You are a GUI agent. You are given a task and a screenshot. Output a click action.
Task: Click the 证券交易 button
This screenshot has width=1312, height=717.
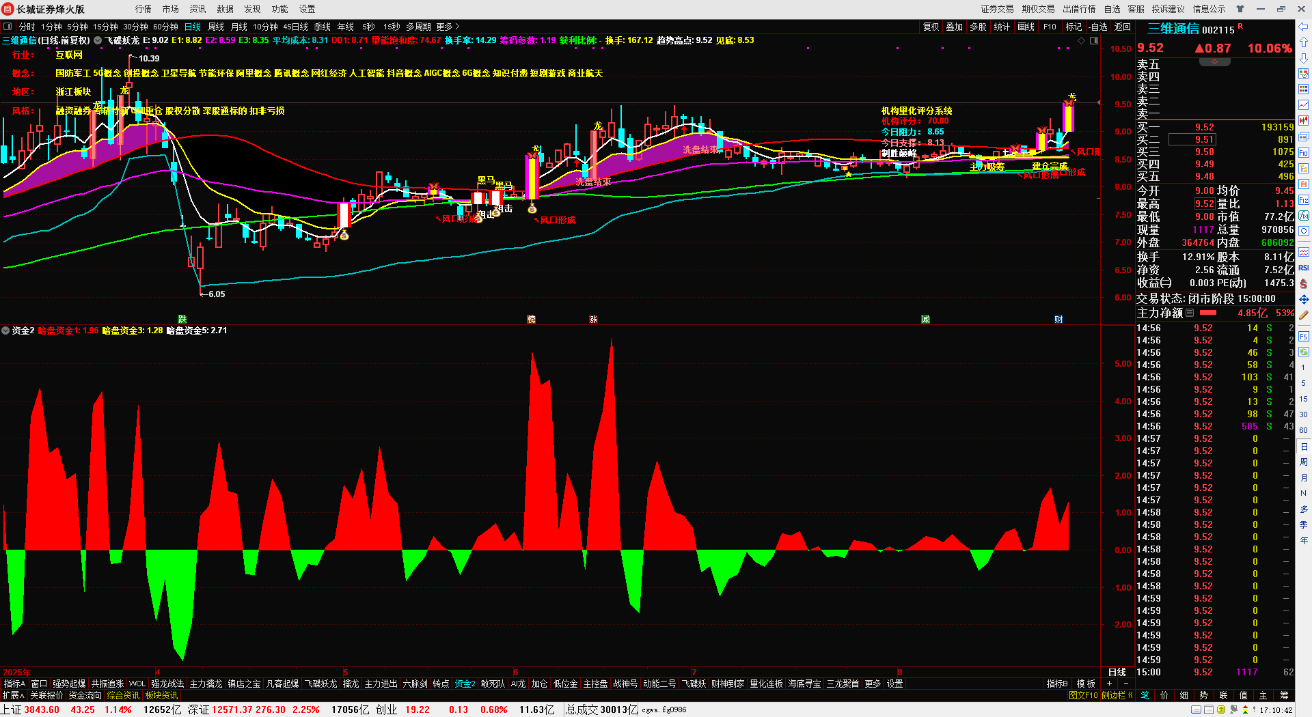pyautogui.click(x=998, y=9)
